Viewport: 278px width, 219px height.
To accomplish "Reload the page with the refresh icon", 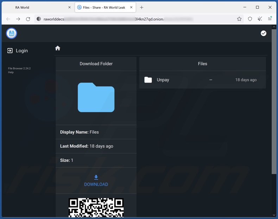I will [28, 19].
